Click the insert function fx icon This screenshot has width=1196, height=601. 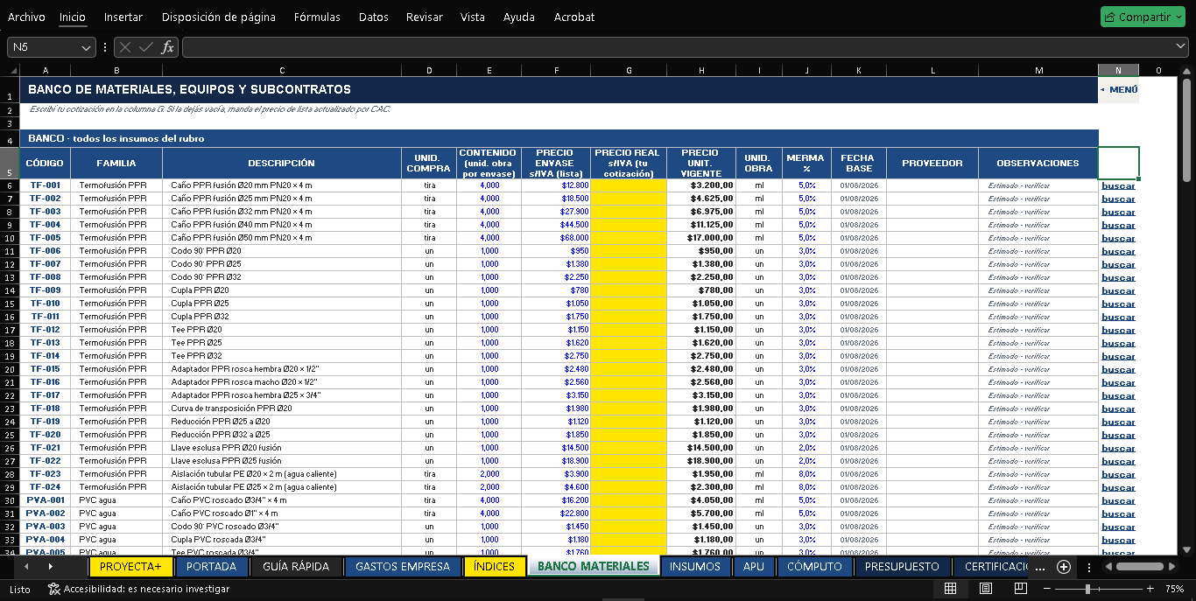tap(168, 47)
